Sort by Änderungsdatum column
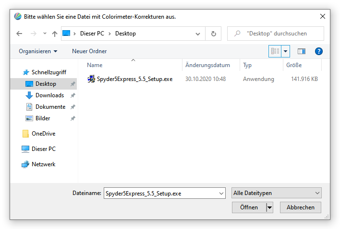 coord(207,65)
